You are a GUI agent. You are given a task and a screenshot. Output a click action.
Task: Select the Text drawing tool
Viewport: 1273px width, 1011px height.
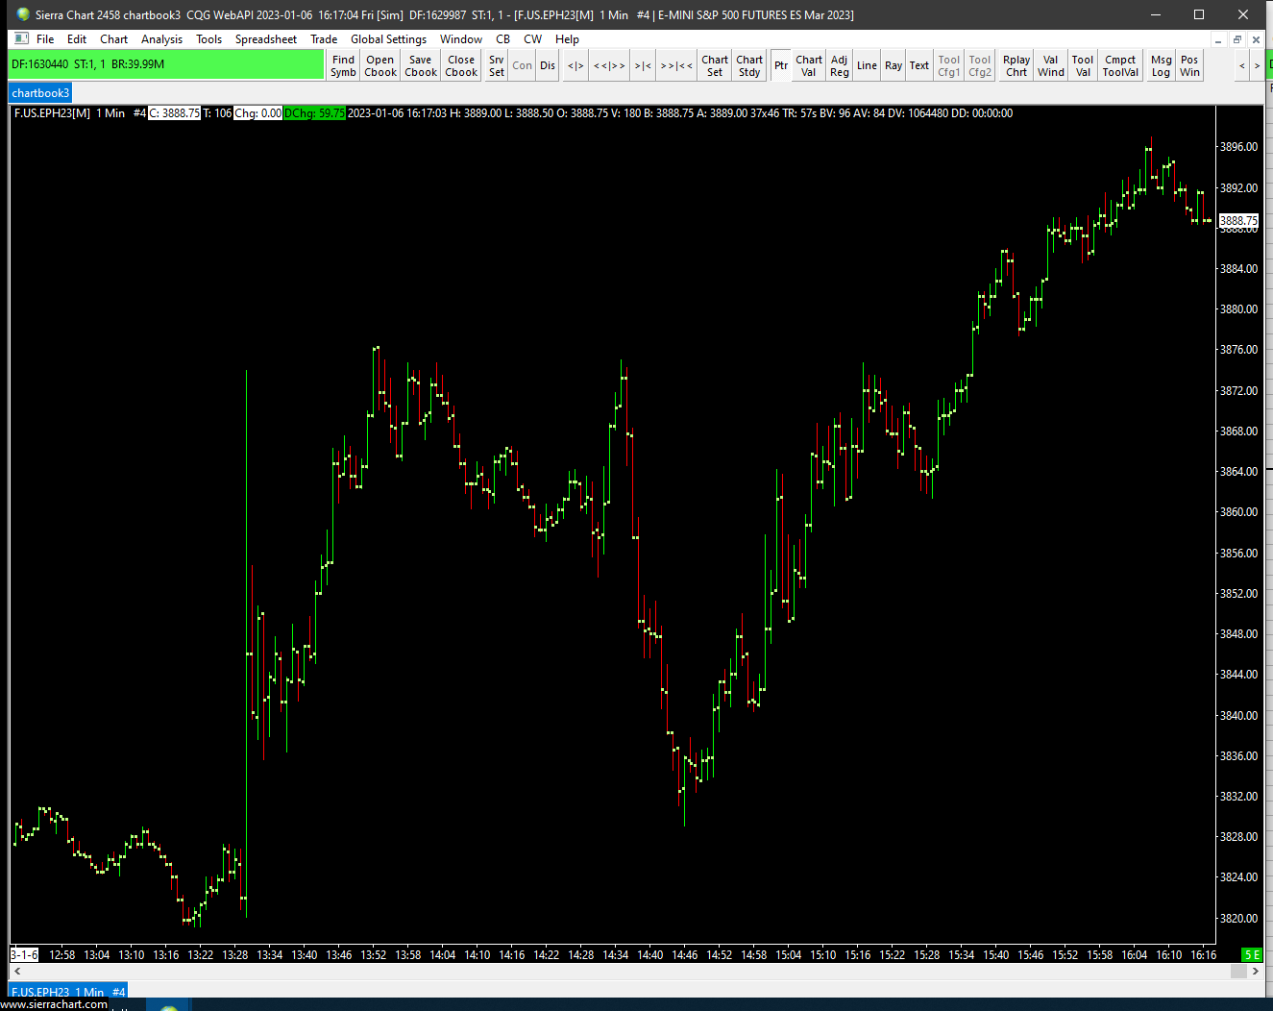click(919, 65)
